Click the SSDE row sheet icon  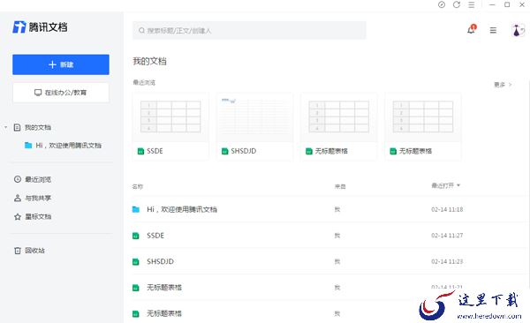pos(135,236)
